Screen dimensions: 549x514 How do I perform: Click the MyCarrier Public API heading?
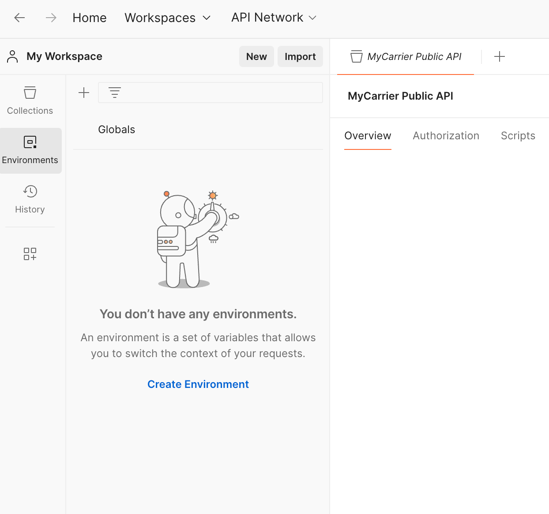pos(401,96)
